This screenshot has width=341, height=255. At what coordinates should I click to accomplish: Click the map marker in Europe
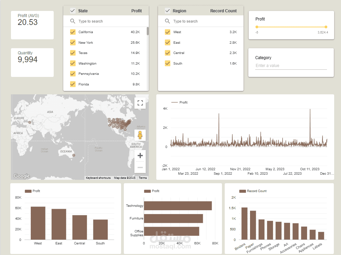pos(30,122)
